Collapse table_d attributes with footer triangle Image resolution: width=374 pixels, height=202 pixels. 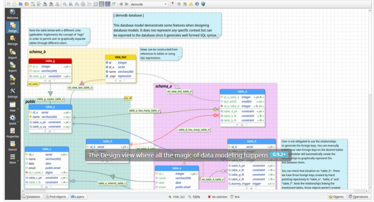[242, 125]
